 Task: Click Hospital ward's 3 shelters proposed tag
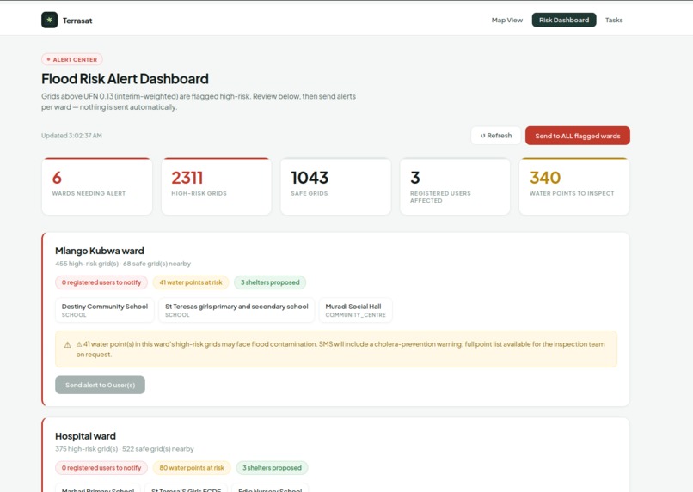tap(272, 468)
